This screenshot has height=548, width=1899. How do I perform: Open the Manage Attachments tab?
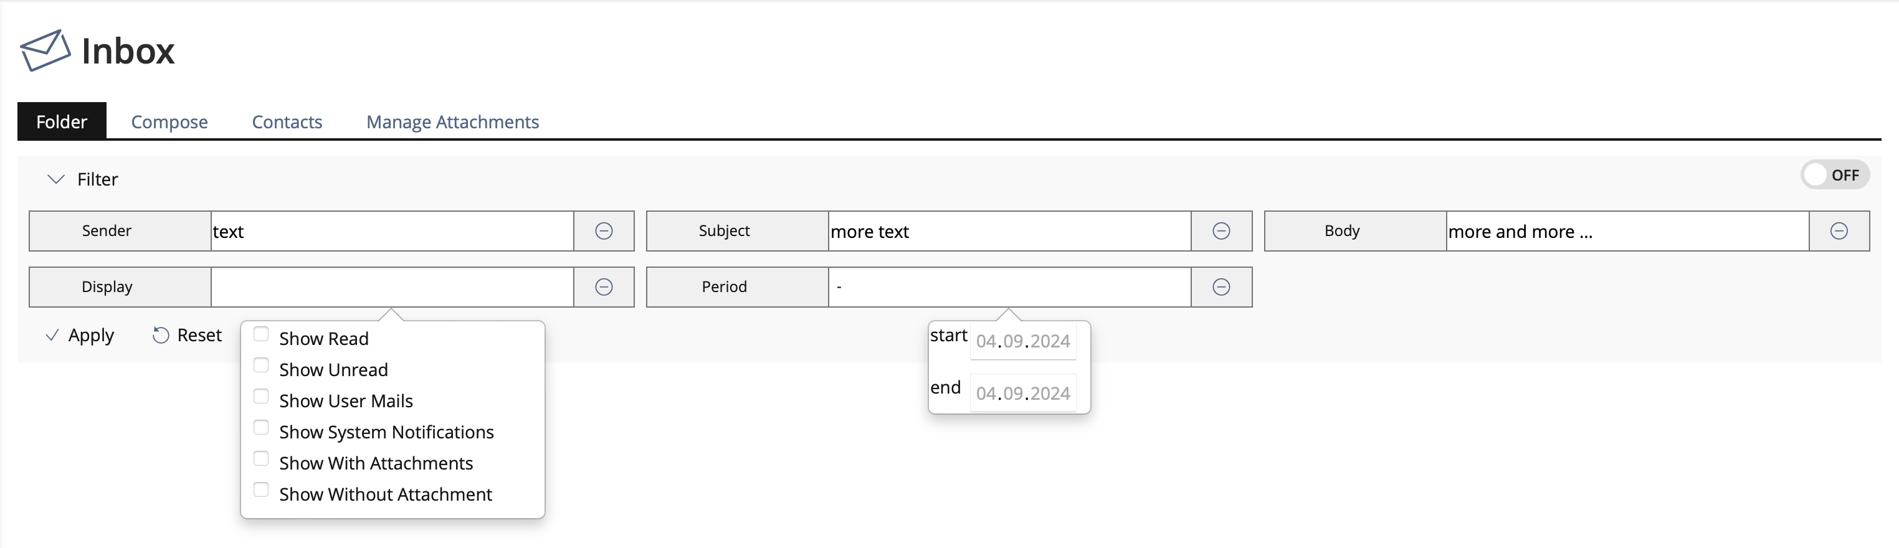[452, 121]
